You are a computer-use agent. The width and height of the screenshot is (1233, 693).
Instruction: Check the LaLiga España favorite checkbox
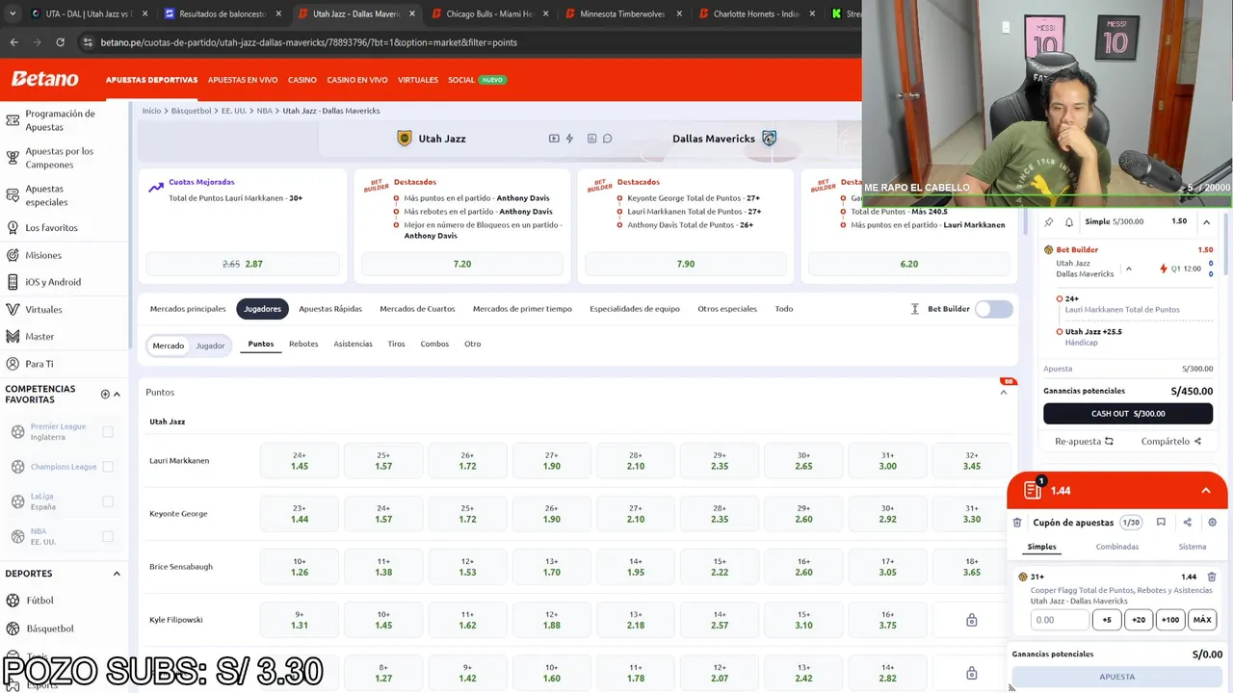point(108,501)
